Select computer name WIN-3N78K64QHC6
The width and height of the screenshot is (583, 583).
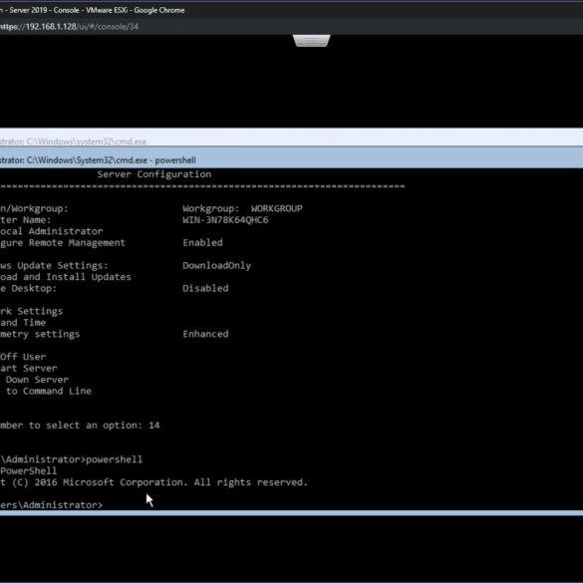coord(225,220)
